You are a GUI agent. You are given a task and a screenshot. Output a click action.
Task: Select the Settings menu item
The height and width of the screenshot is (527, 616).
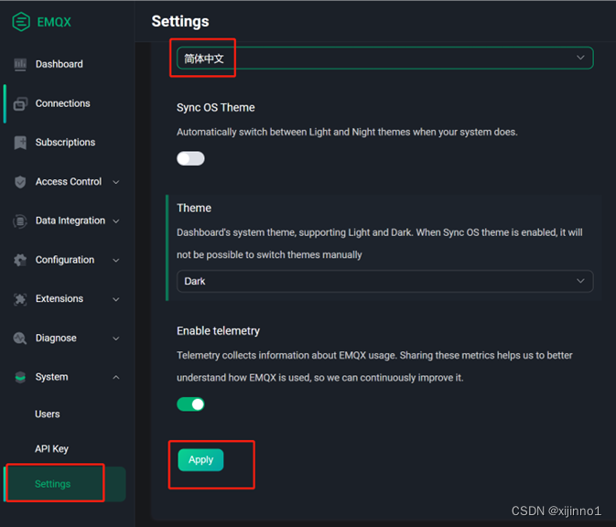point(53,484)
